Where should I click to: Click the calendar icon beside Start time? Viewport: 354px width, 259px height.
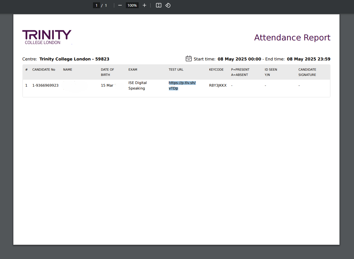pos(189,58)
